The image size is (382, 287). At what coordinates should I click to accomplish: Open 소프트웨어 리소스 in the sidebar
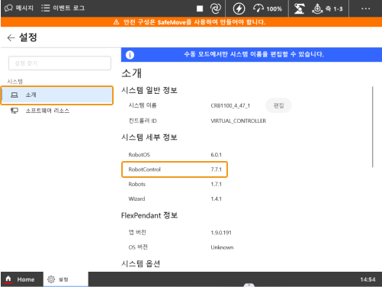pyautogui.click(x=47, y=111)
